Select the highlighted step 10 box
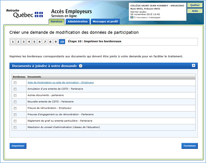This screenshot has height=163, width=206. click(x=62, y=42)
